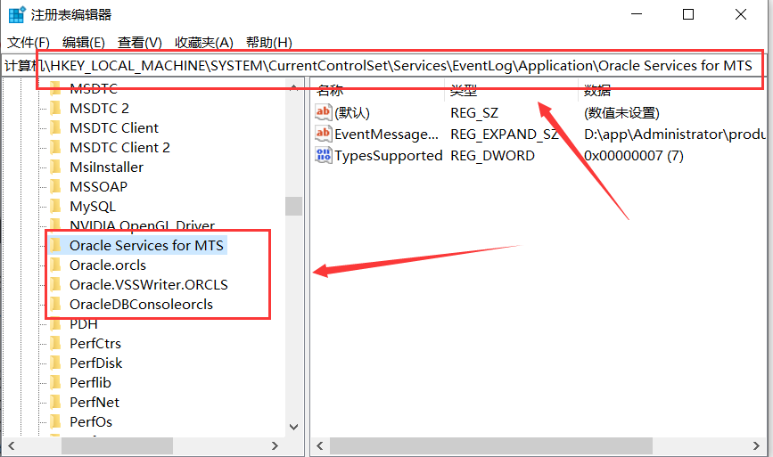Click the D:\app\Administrator data cell
The height and width of the screenshot is (457, 773).
pos(674,134)
